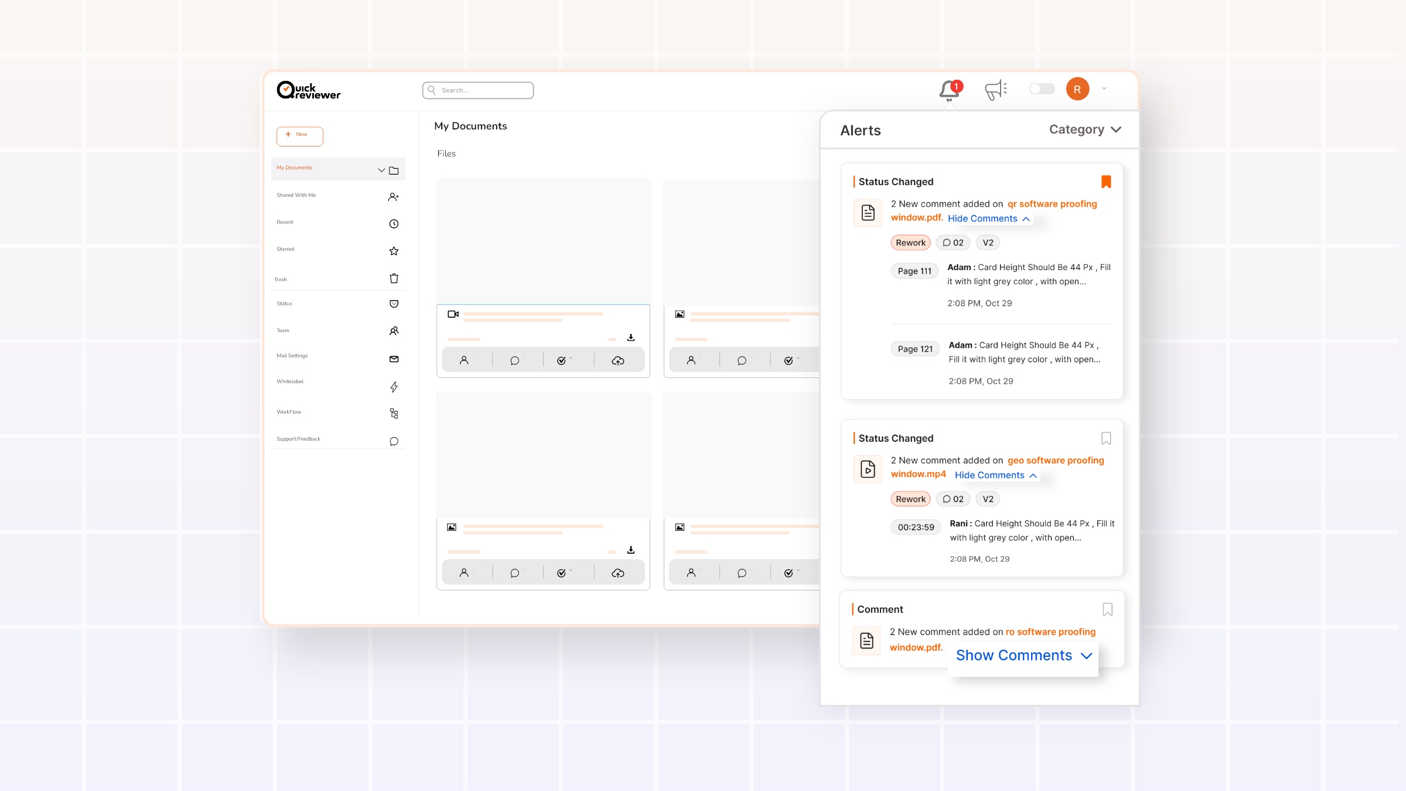Click the New button
The width and height of the screenshot is (1406, 791).
(299, 135)
